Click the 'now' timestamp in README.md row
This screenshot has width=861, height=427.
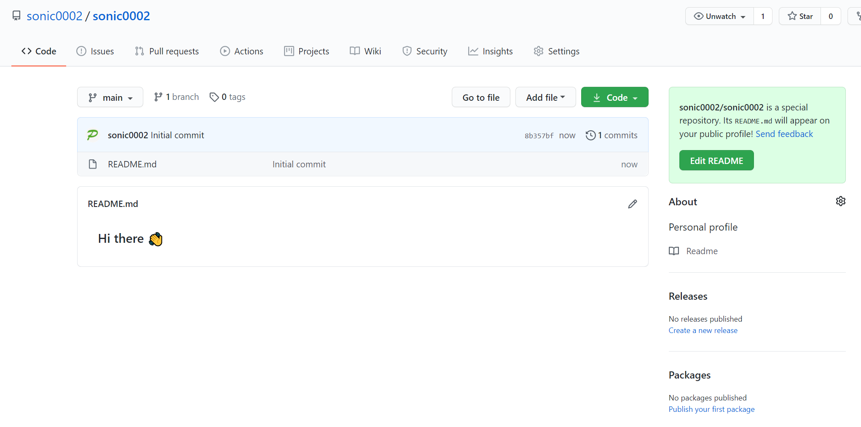pos(629,164)
